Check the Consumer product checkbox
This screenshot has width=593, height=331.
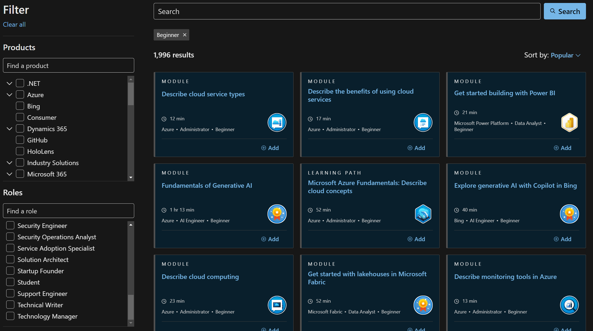point(20,117)
